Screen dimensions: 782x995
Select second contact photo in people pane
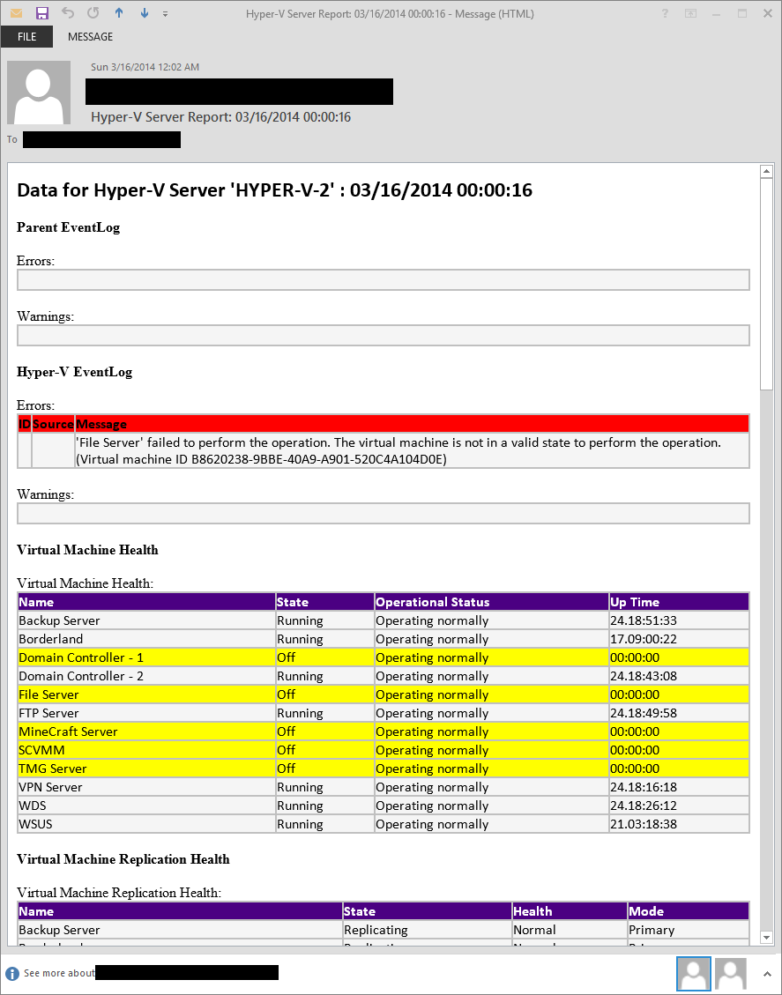tap(731, 974)
